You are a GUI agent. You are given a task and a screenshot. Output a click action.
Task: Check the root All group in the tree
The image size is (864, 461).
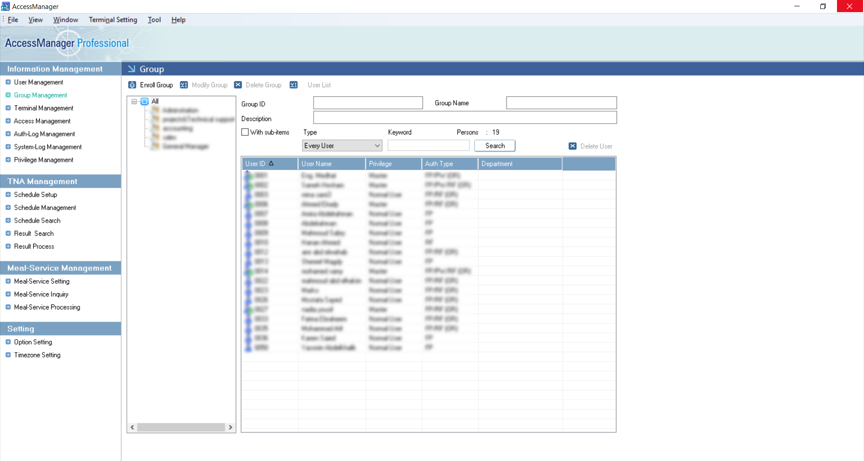(144, 101)
